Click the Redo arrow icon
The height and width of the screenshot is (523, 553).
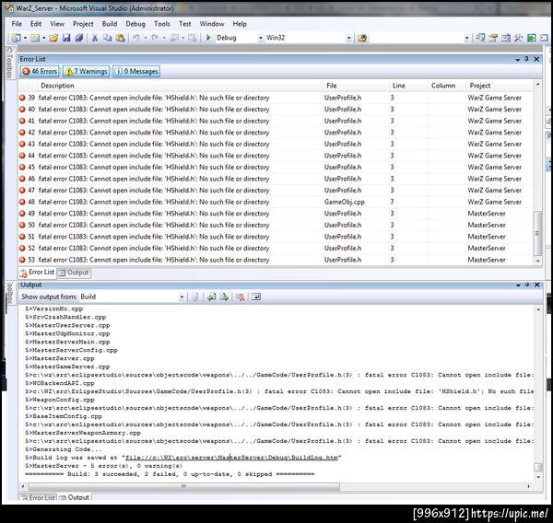tap(155, 38)
